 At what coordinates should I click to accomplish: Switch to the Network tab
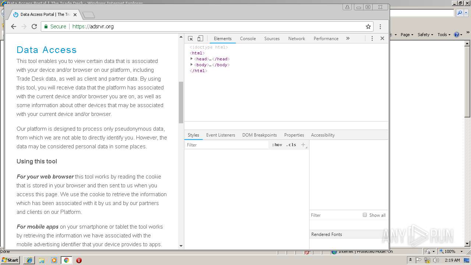tap(297, 38)
